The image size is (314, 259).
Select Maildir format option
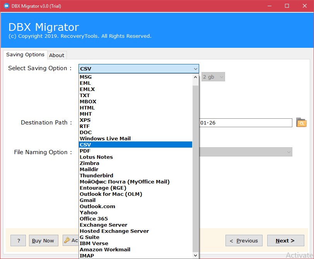coord(136,170)
